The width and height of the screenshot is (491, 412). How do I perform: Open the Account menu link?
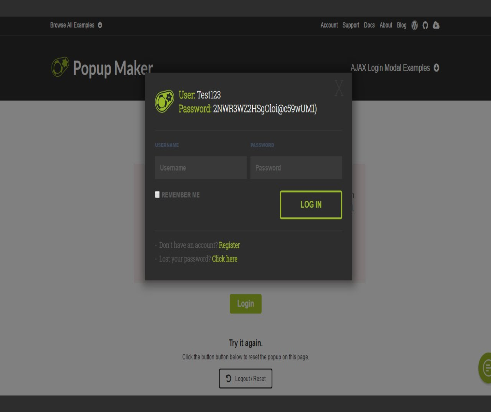point(329,25)
